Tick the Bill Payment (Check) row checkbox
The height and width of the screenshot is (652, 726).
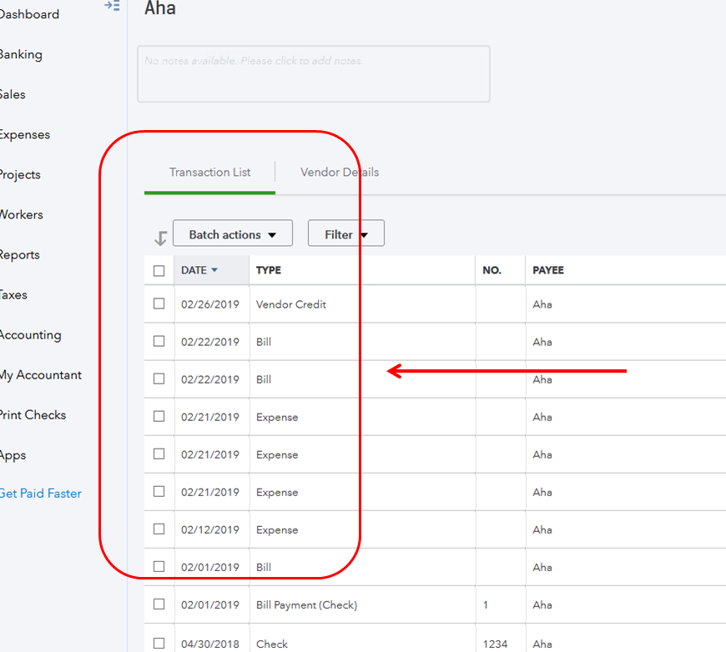(x=159, y=604)
